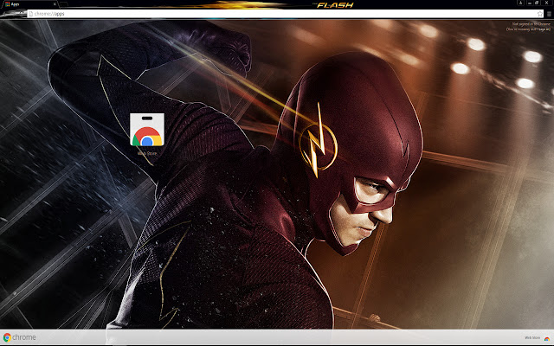554x346 pixels.
Task: Click the page icon beside the URL
Action: (x=31, y=14)
